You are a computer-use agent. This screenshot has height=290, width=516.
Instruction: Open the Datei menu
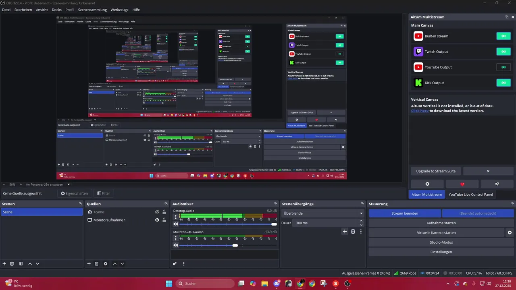coord(6,10)
